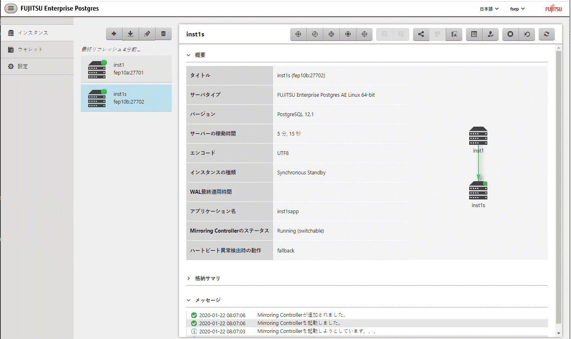Click the trash delete instance icon
The height and width of the screenshot is (339, 571).
[163, 34]
